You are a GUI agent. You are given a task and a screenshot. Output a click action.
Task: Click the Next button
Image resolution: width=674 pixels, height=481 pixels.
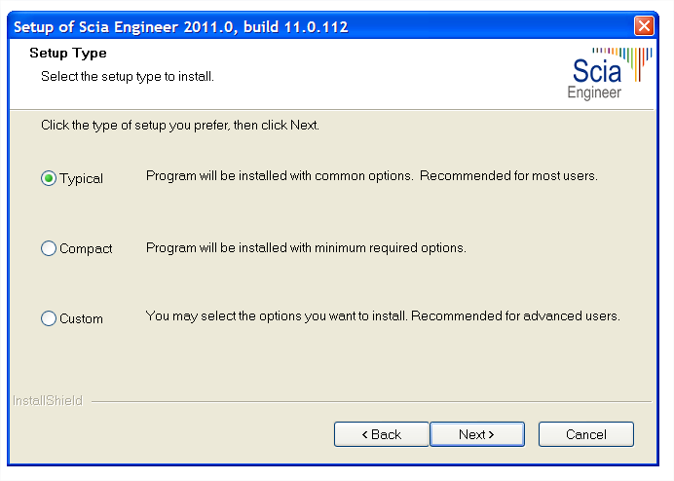[477, 434]
